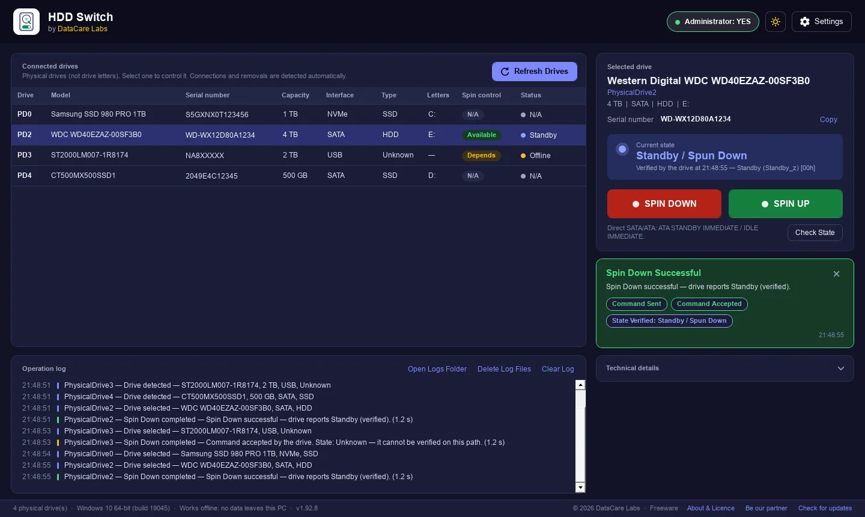Click the Standby status in PD2 row
This screenshot has width=865, height=517.
coord(539,135)
